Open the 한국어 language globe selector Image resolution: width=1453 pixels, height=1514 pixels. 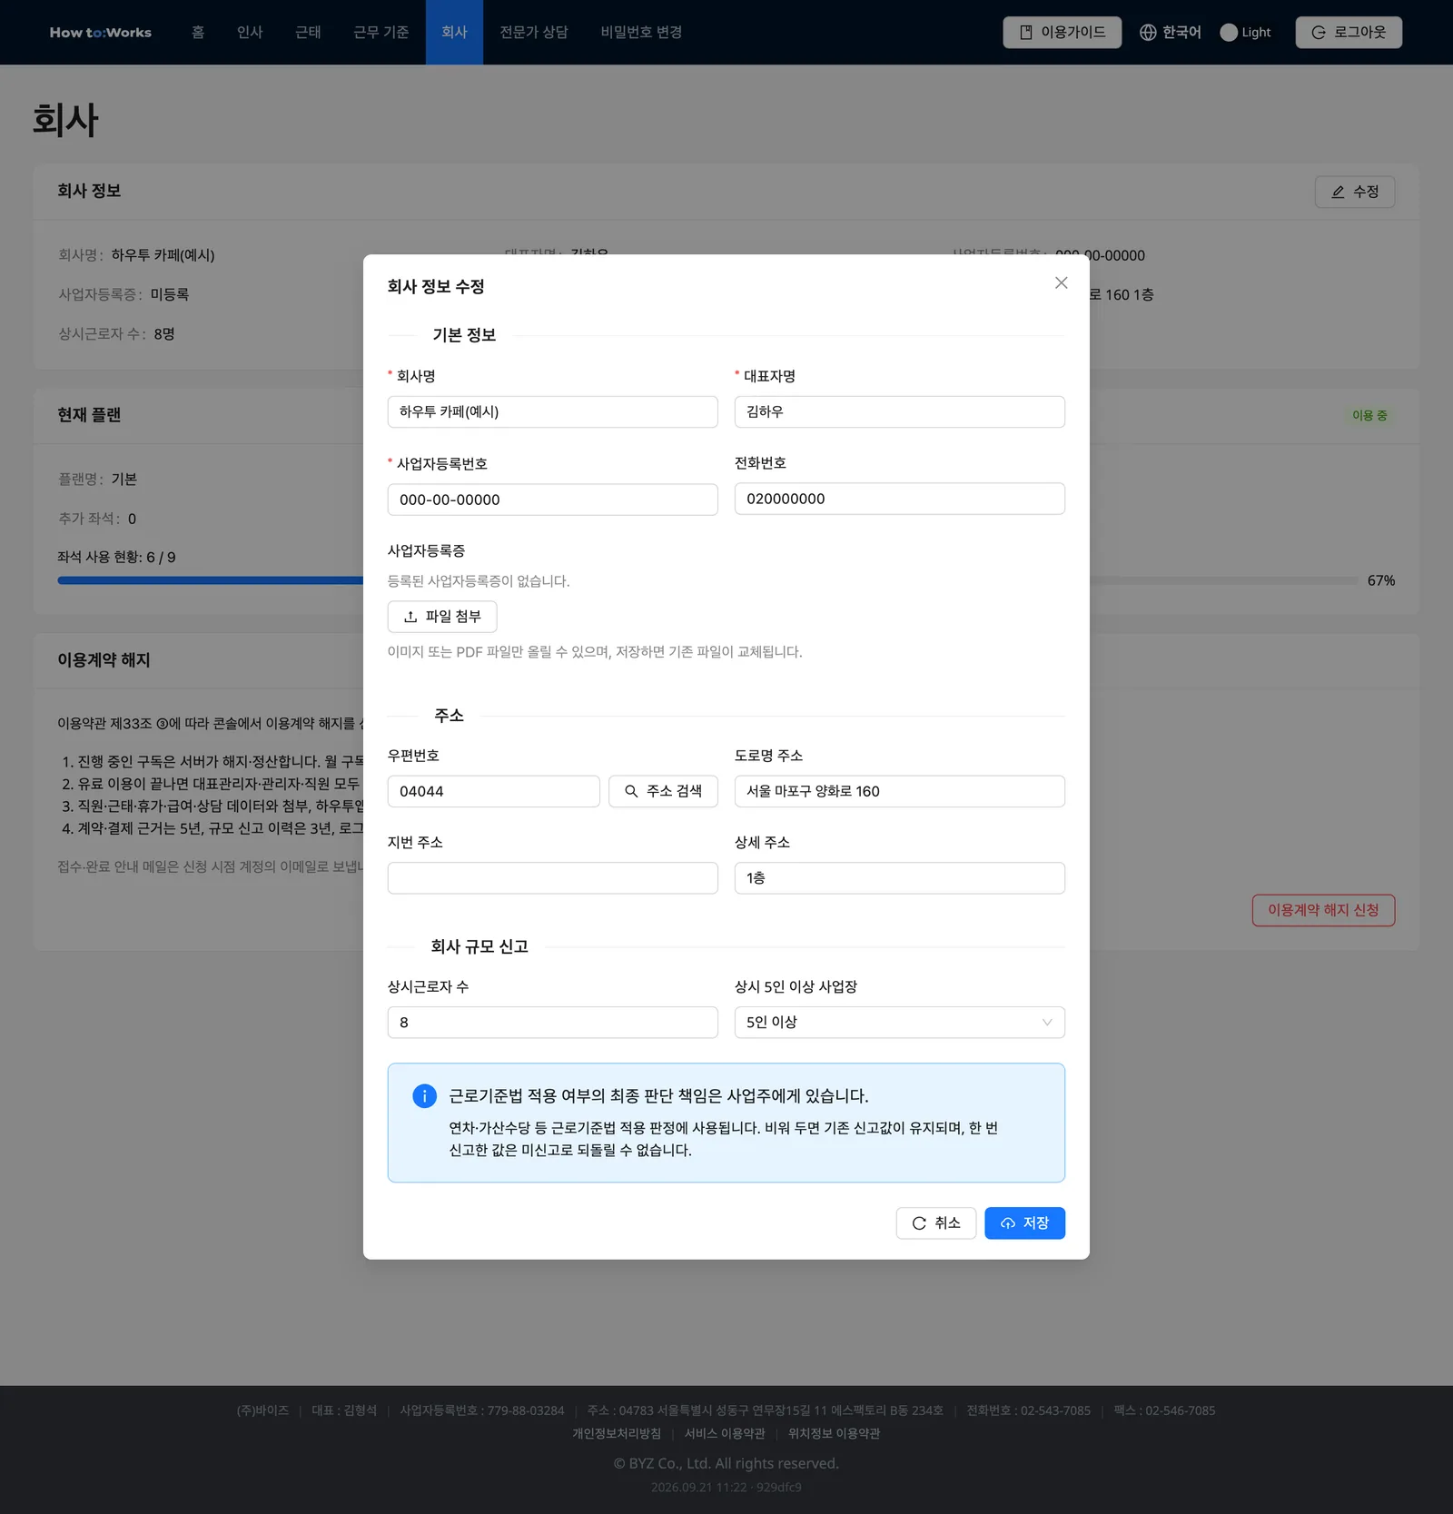1171,33
